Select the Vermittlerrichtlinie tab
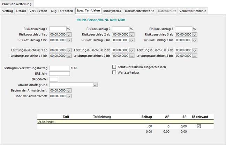 (x=193, y=11)
